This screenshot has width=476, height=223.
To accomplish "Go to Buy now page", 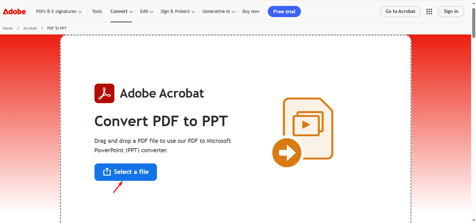I will point(251,11).
